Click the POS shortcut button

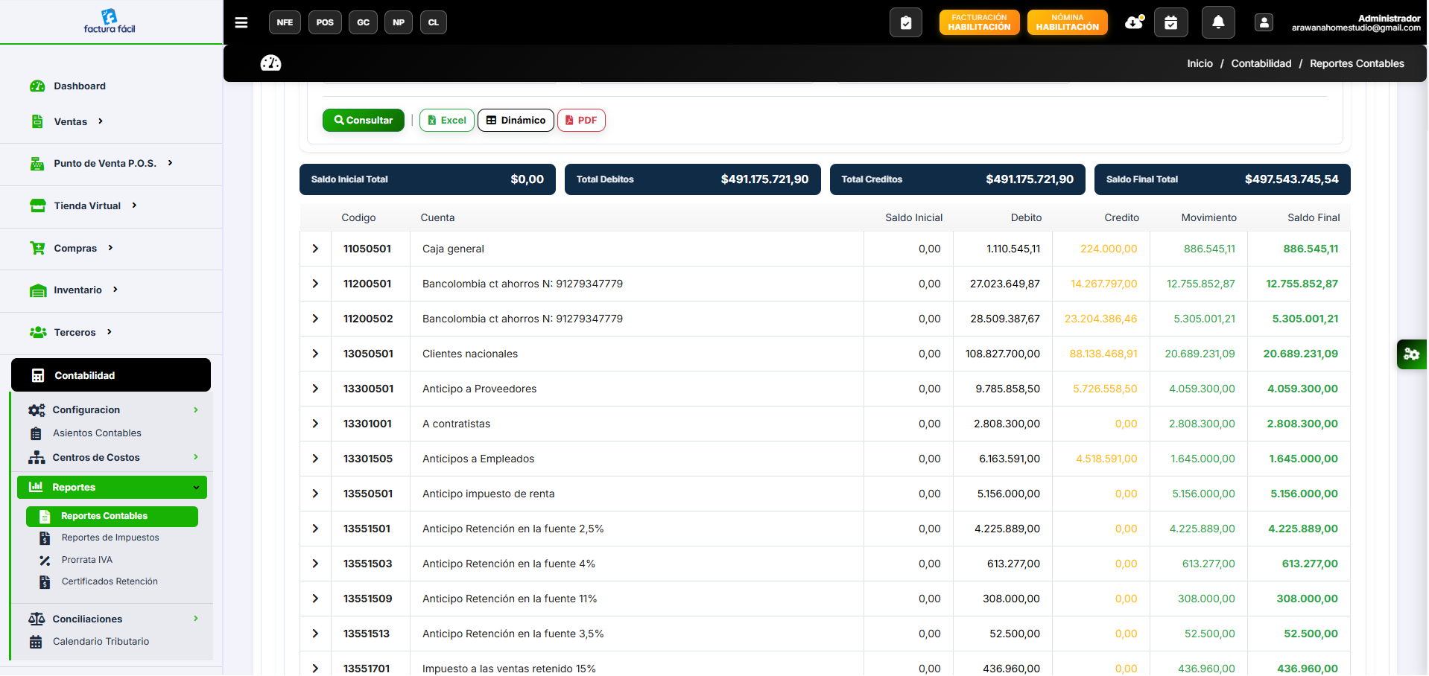325,22
